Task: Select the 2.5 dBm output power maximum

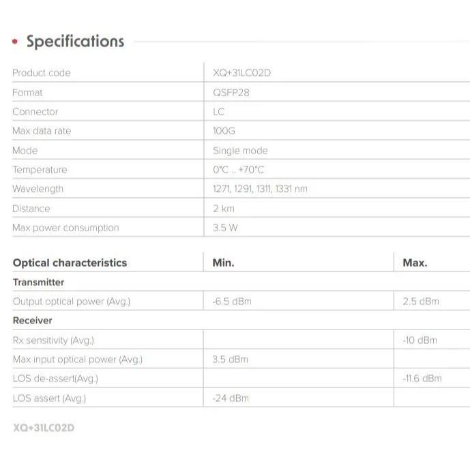Action: (421, 302)
